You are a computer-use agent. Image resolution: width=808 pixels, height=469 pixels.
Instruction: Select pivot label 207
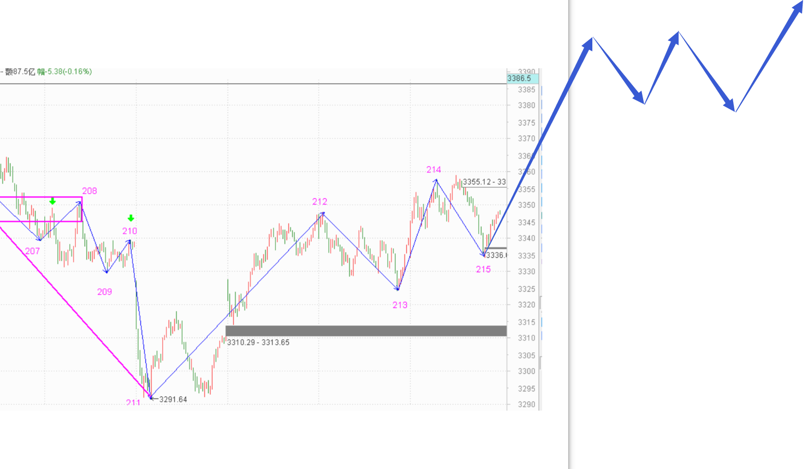[x=32, y=251]
